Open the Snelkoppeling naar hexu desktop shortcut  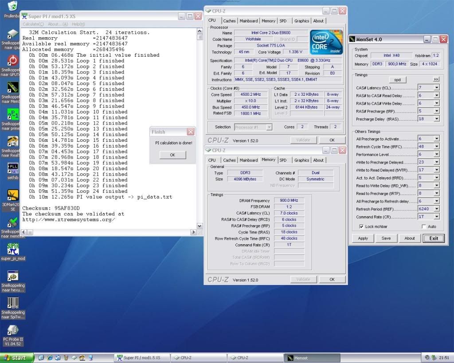(x=13, y=276)
